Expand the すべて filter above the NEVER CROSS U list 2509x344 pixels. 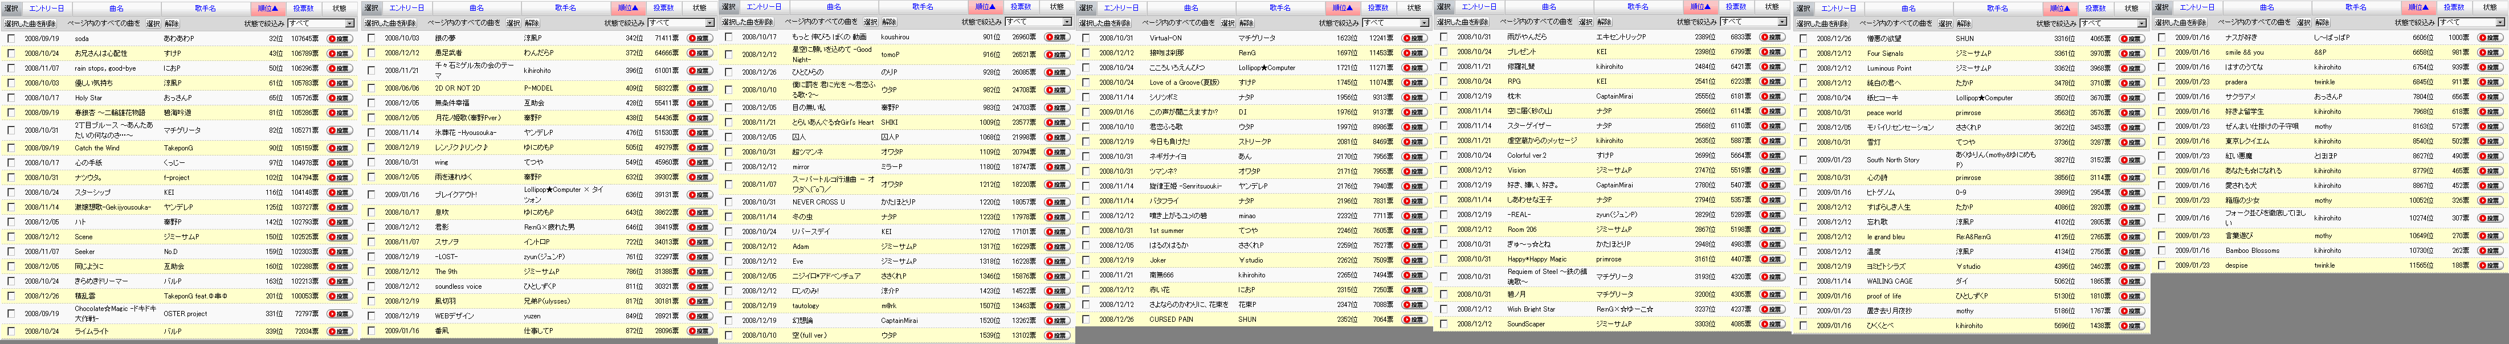pyautogui.click(x=1038, y=22)
